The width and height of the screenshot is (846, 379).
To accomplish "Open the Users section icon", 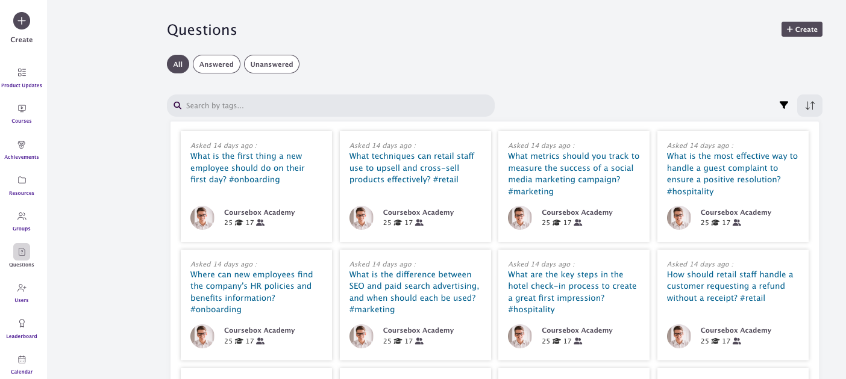I will (22, 288).
